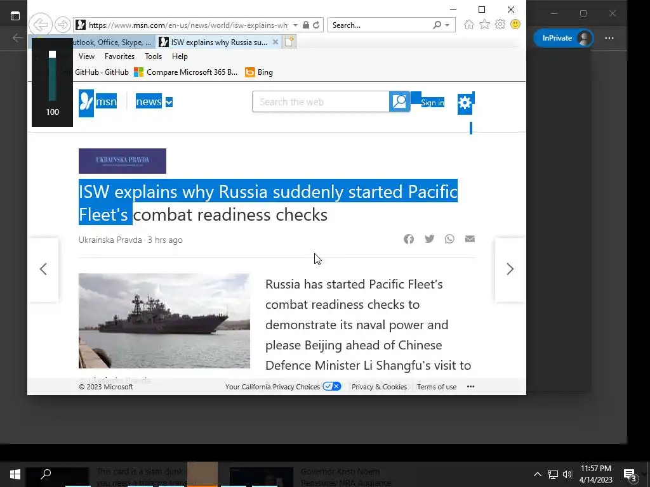Open the Windows Start button

pyautogui.click(x=15, y=474)
